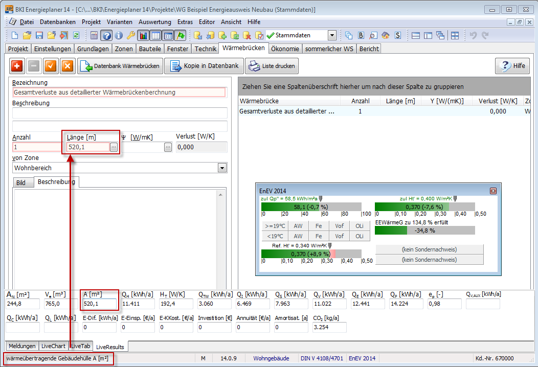Toggle the window list view button
This screenshot has width=538, height=367.
coord(168,35)
